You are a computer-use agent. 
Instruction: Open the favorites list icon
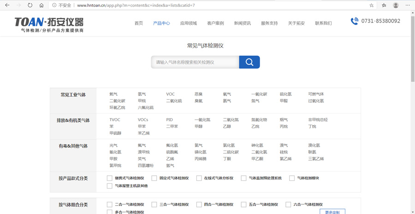tap(384, 5)
